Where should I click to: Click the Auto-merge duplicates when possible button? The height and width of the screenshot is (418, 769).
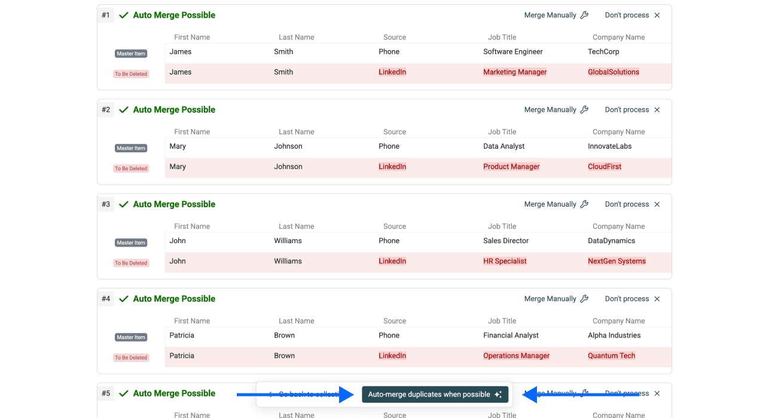[435, 394]
